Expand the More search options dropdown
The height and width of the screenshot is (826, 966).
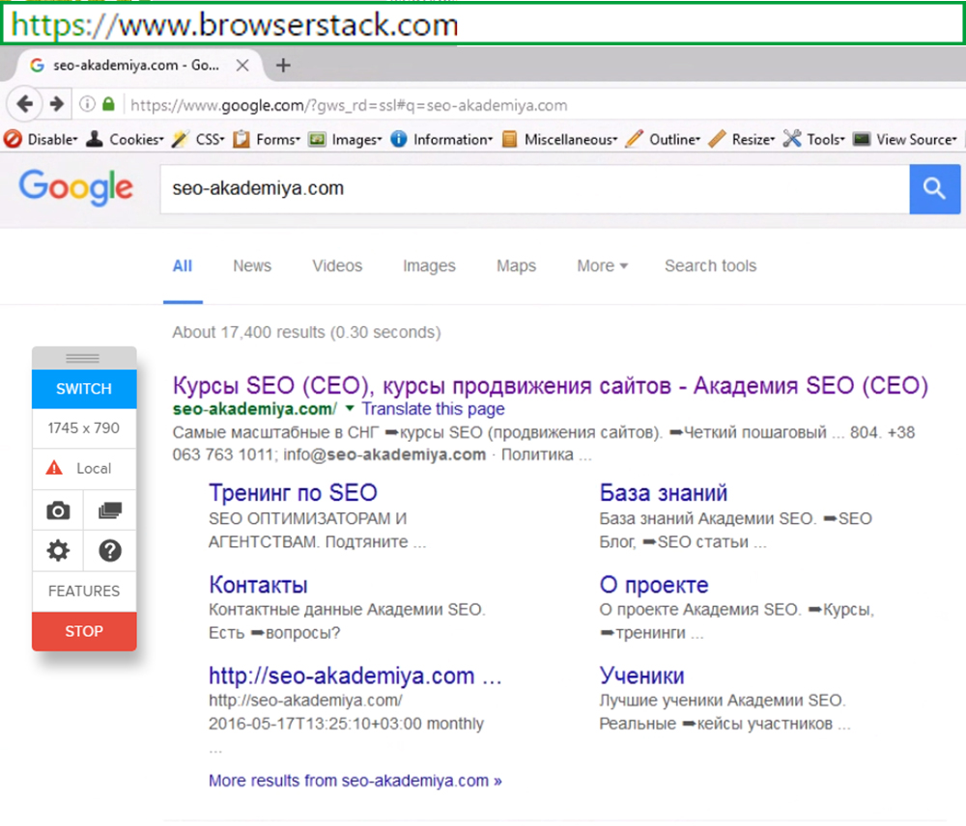602,266
